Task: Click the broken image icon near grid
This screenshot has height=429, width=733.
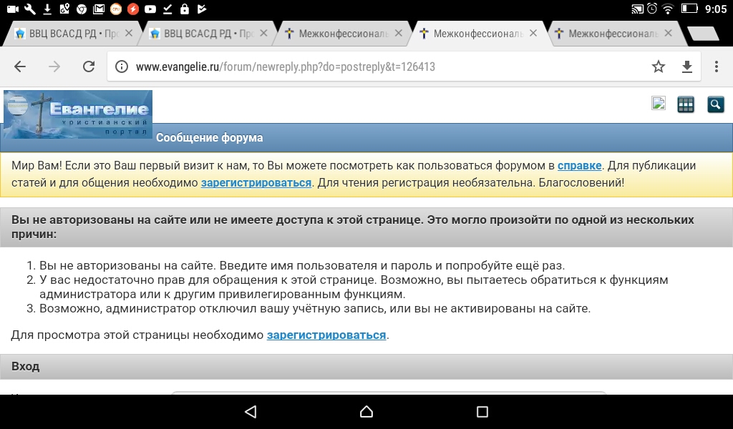Action: pos(659,104)
